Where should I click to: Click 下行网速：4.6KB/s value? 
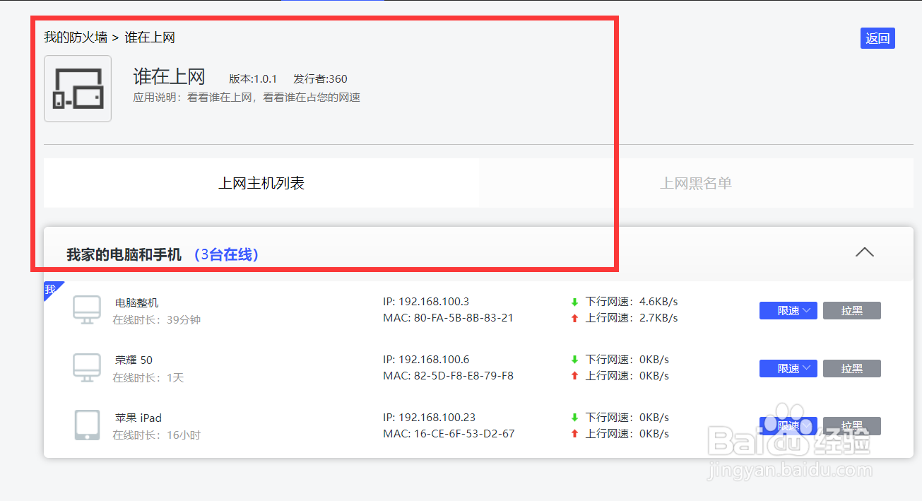tap(632, 302)
